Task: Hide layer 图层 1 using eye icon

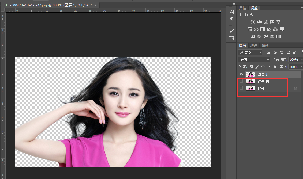Action: click(x=241, y=74)
